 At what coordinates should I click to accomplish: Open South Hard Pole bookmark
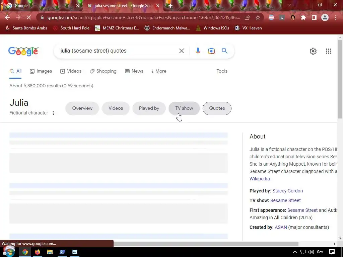pos(72,28)
